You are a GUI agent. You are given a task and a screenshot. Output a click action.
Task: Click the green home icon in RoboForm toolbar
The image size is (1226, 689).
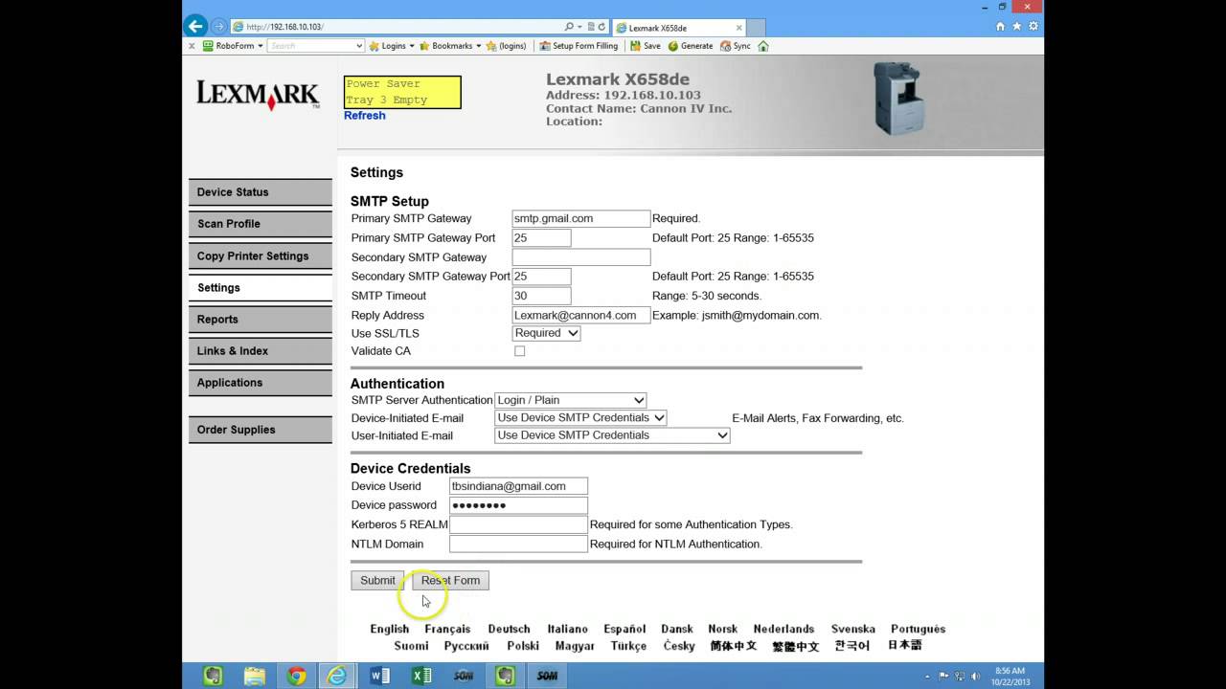[x=763, y=46]
